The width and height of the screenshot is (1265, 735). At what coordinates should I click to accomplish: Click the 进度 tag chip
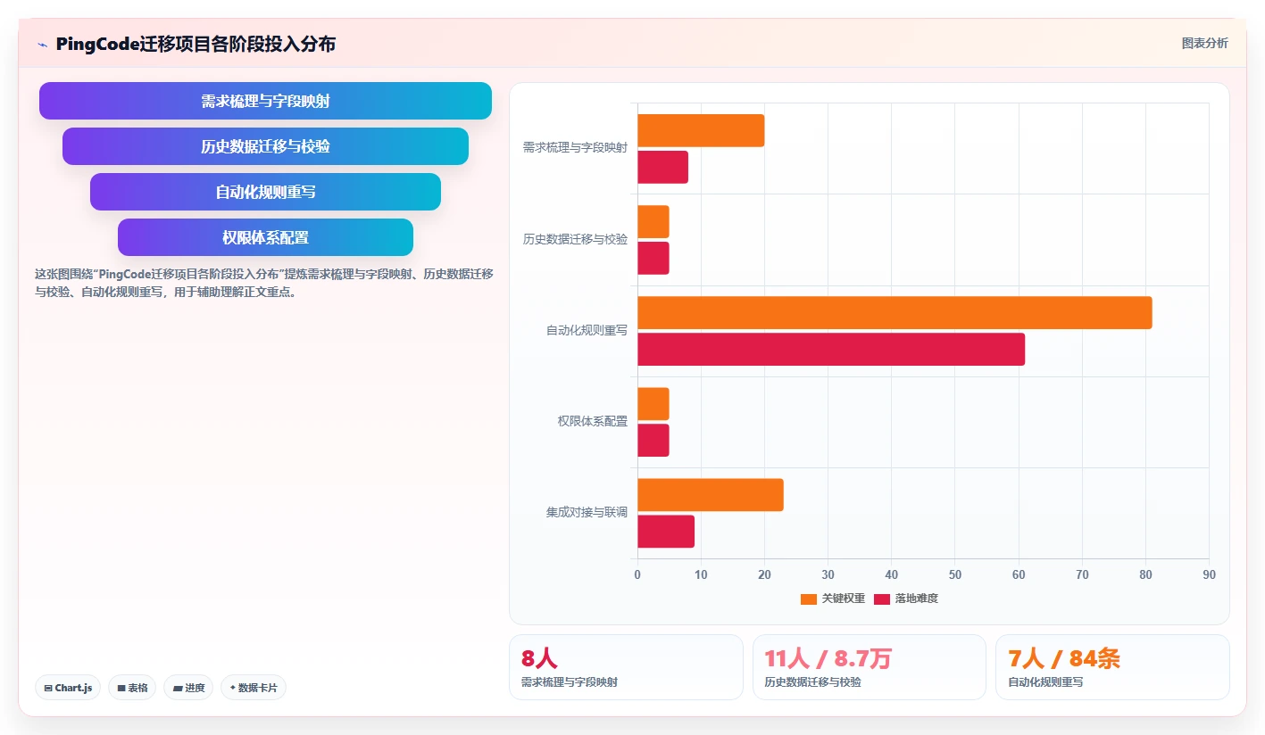point(188,688)
